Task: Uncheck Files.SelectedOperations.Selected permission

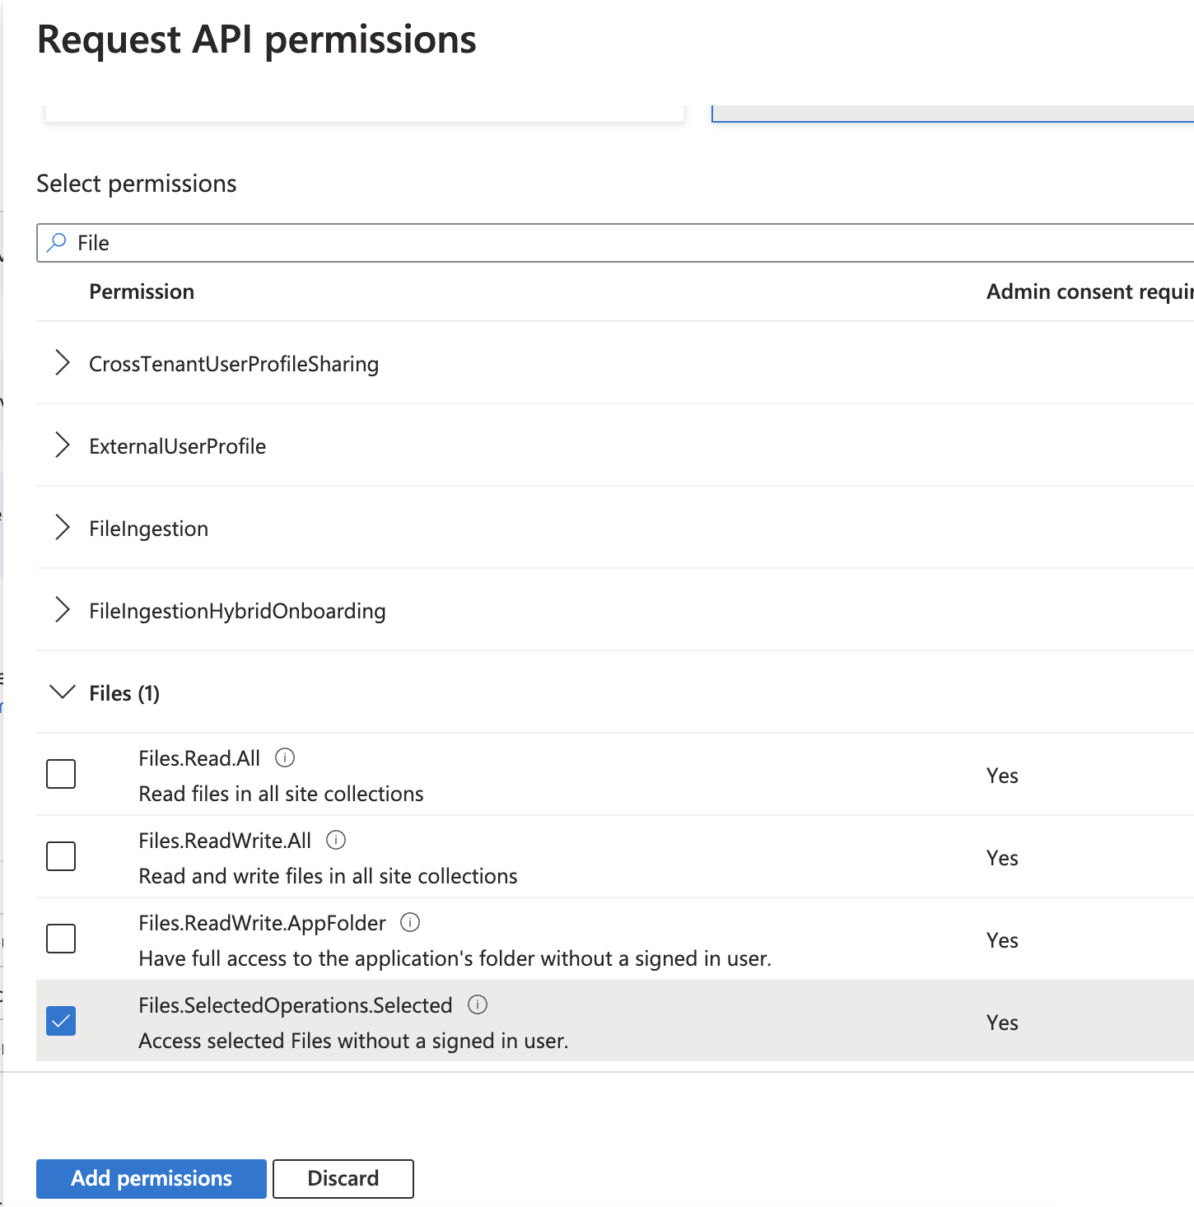Action: (61, 1021)
